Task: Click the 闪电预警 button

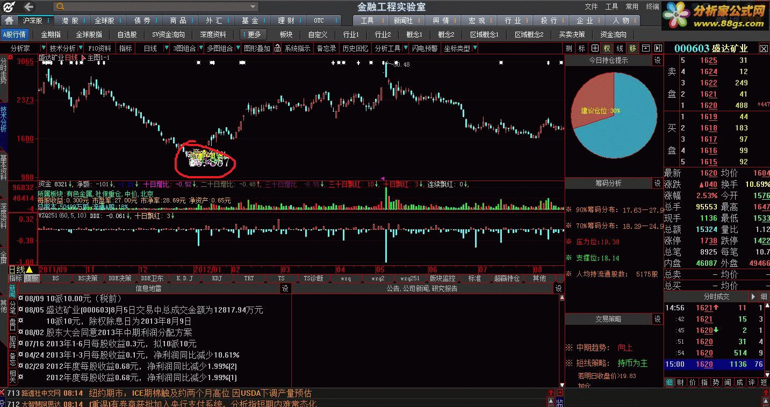Action: click(425, 48)
